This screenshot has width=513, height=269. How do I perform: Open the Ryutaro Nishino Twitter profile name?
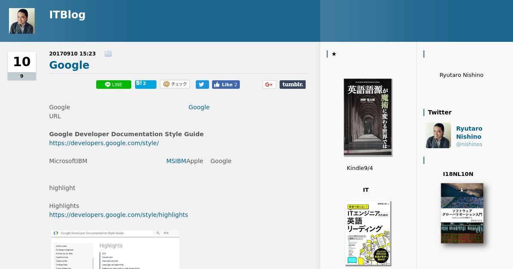(x=469, y=132)
